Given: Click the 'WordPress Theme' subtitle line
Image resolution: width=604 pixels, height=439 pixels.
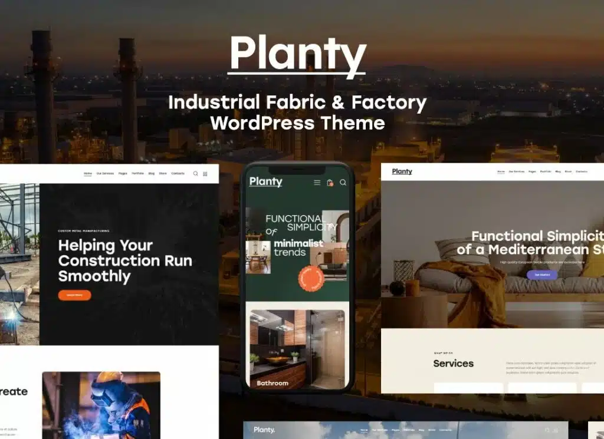Looking at the screenshot, I should point(298,123).
